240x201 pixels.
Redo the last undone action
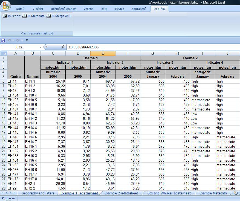click(x=18, y=40)
